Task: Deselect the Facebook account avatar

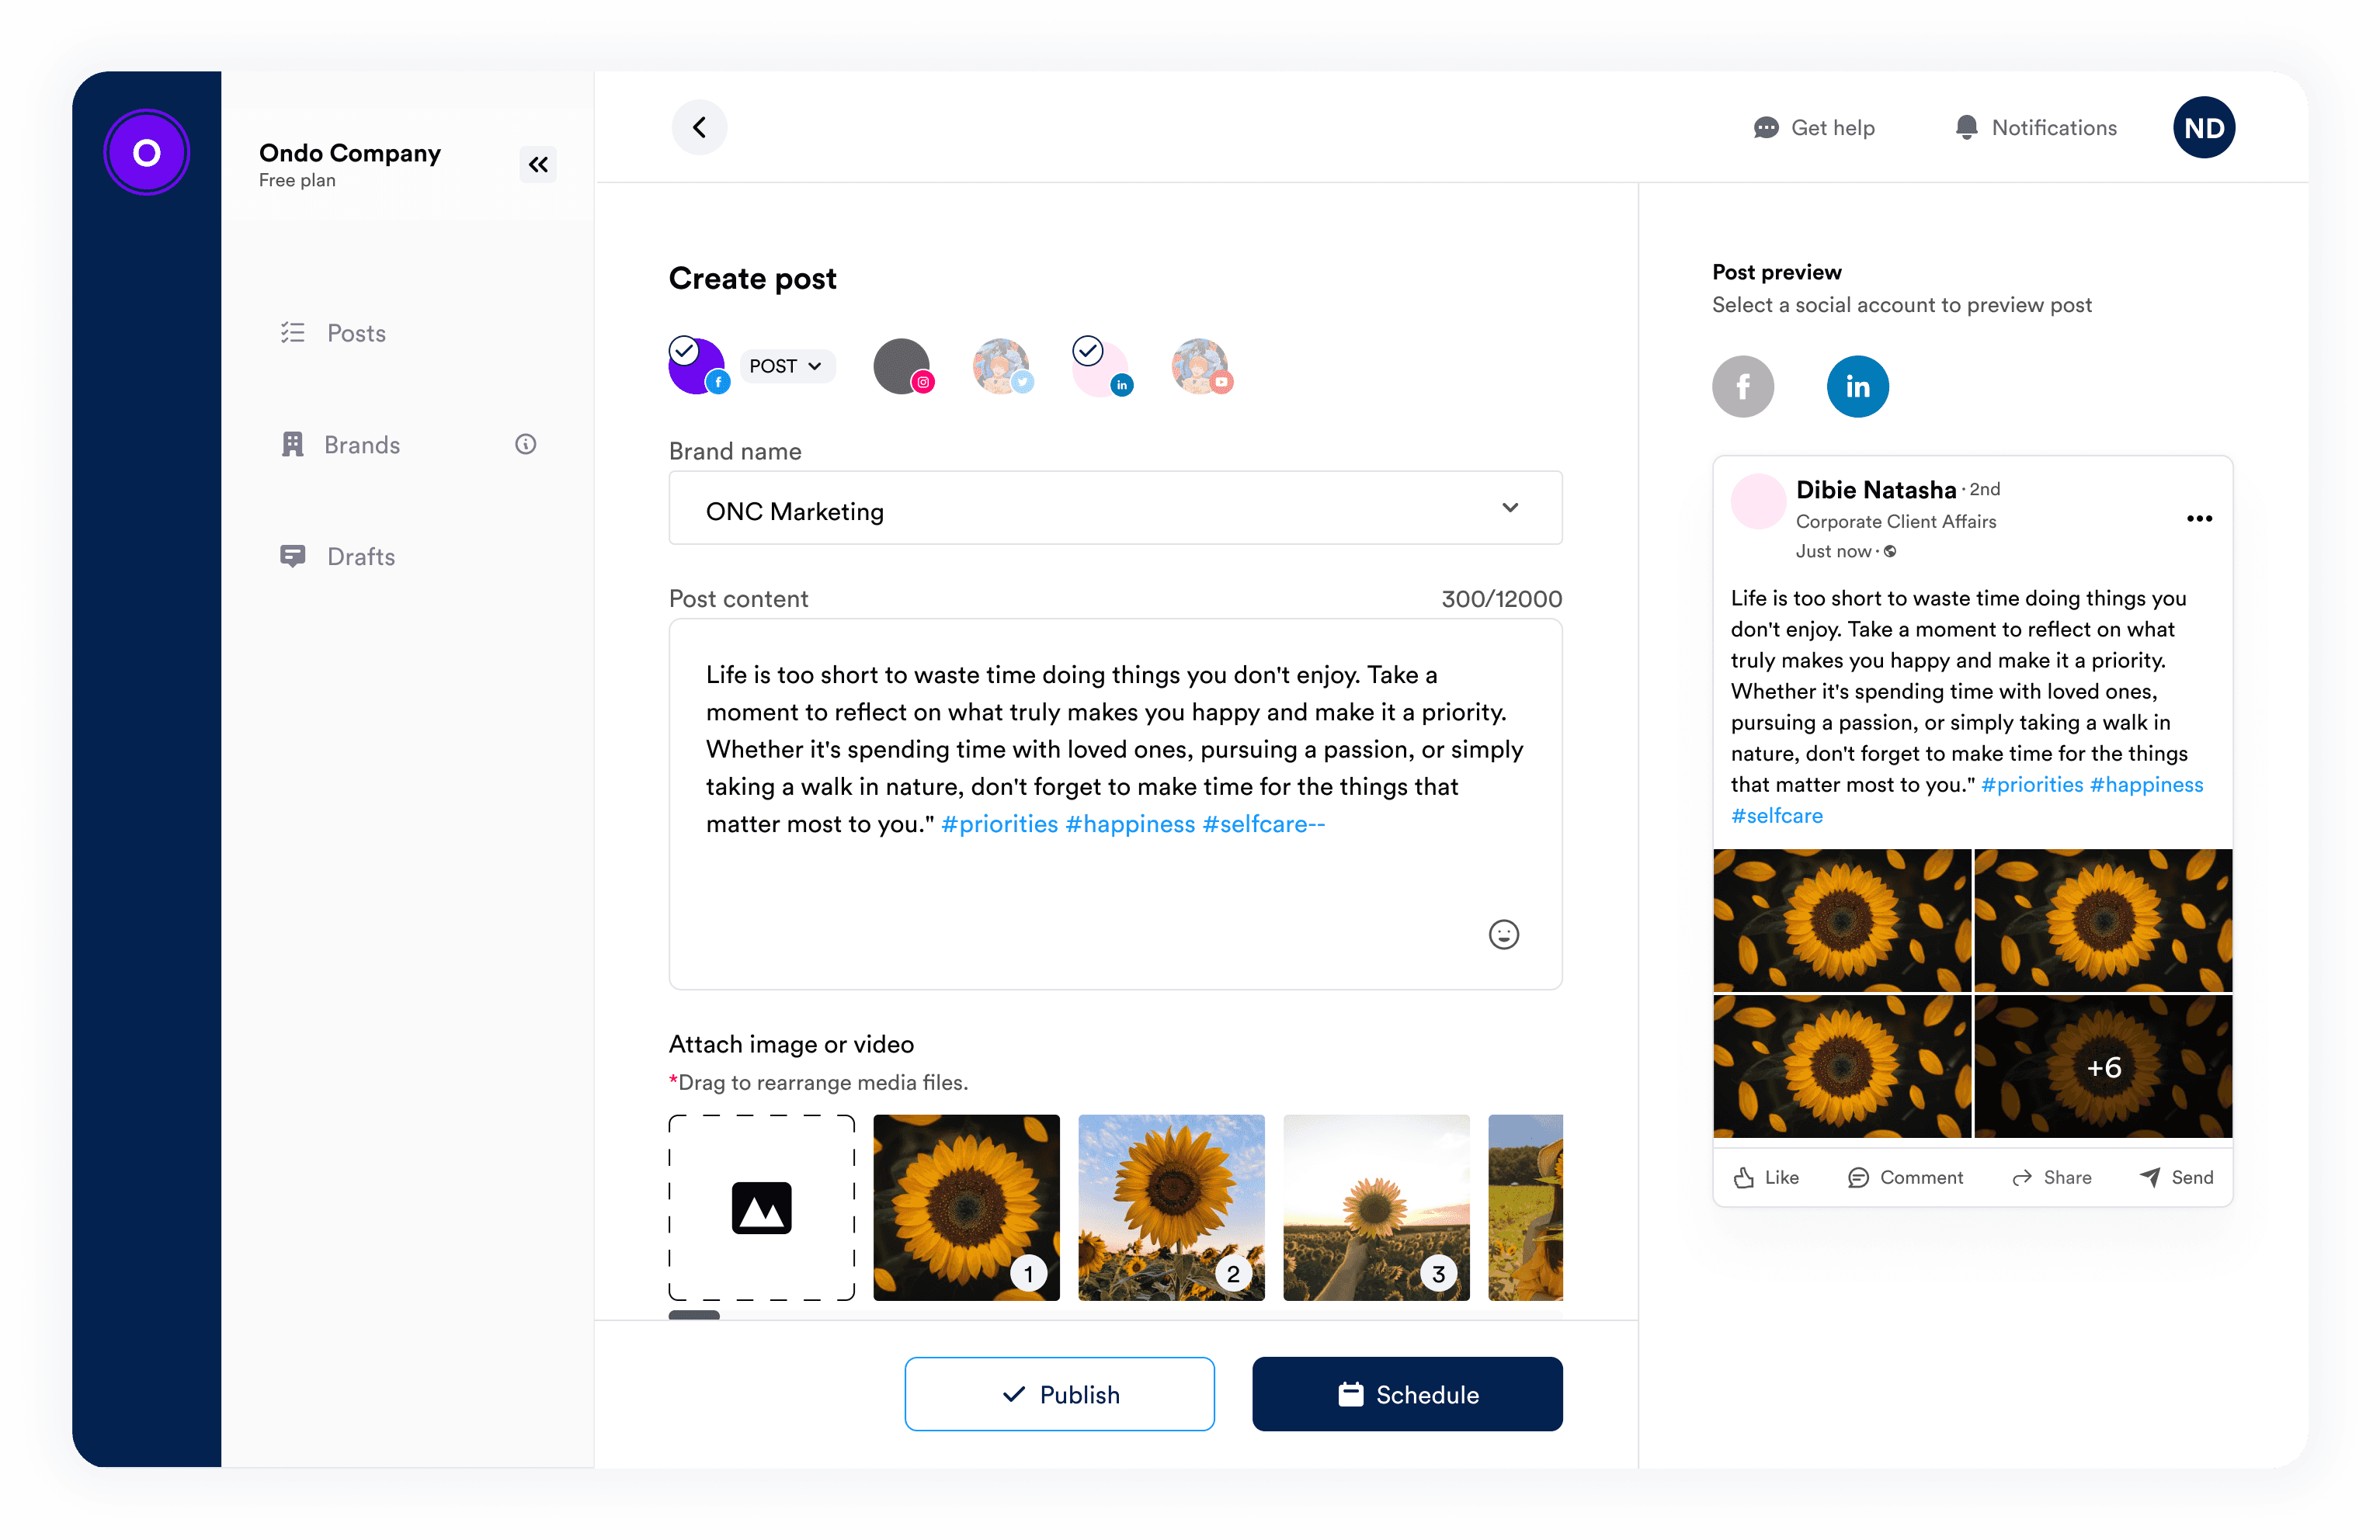Action: (697, 366)
